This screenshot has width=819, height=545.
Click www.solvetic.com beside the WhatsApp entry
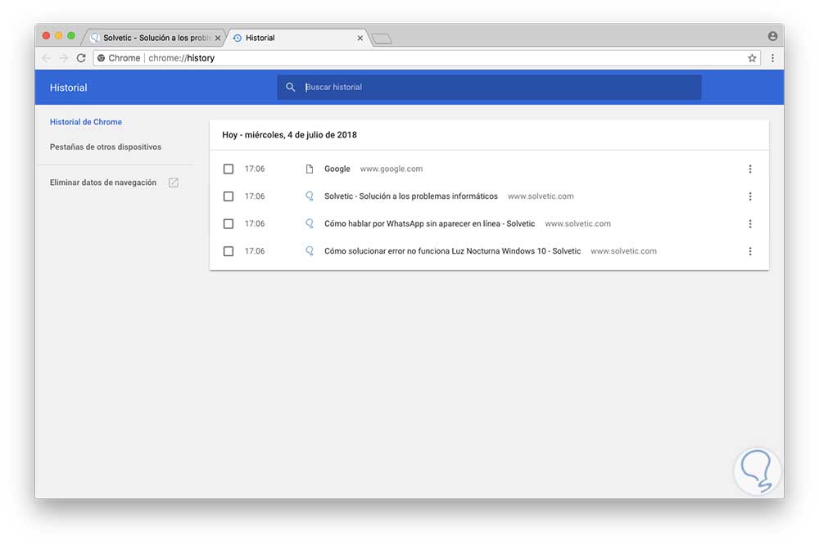[577, 223]
